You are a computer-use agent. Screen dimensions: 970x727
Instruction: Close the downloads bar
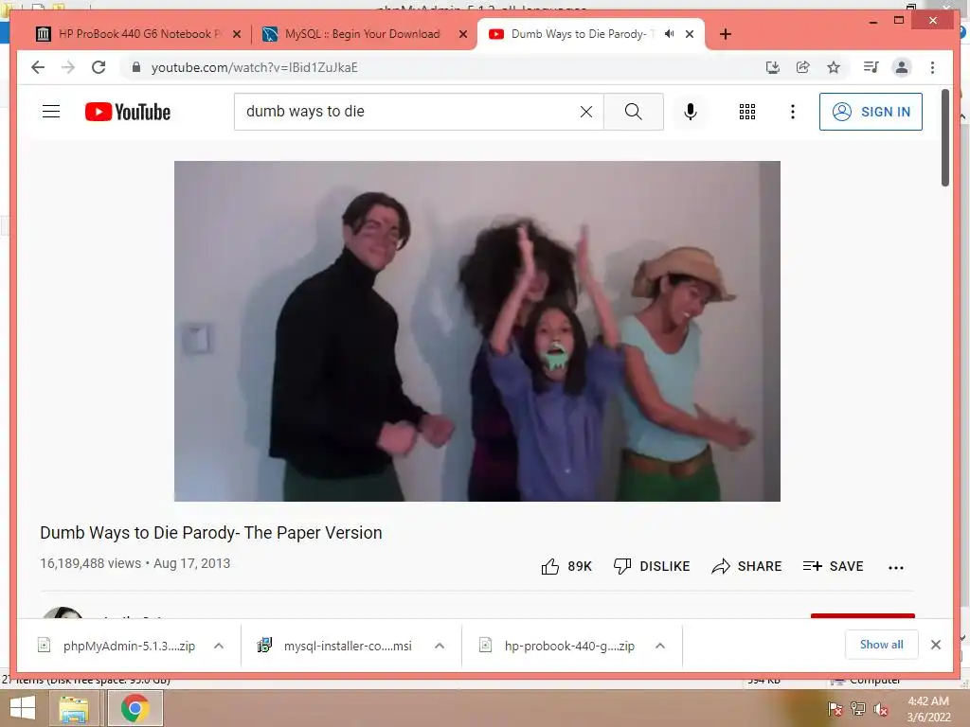[x=935, y=645]
